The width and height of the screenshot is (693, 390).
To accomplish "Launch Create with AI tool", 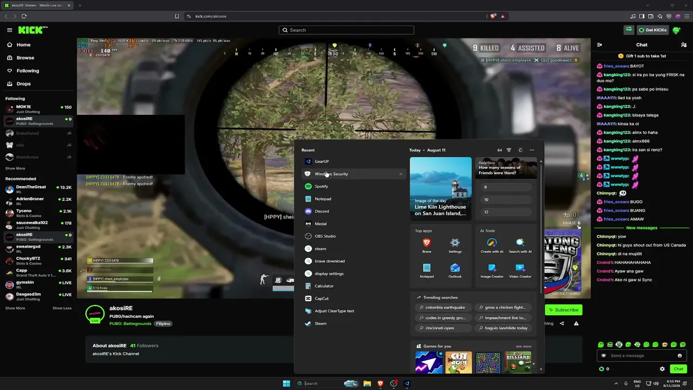I will tap(492, 245).
